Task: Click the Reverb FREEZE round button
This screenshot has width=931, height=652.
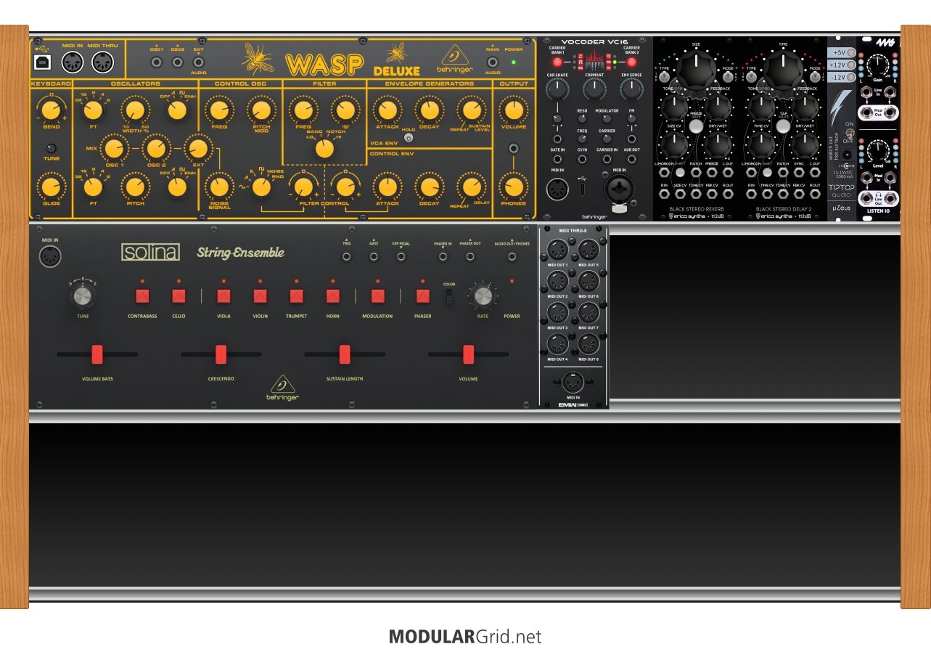Action: coord(696,126)
